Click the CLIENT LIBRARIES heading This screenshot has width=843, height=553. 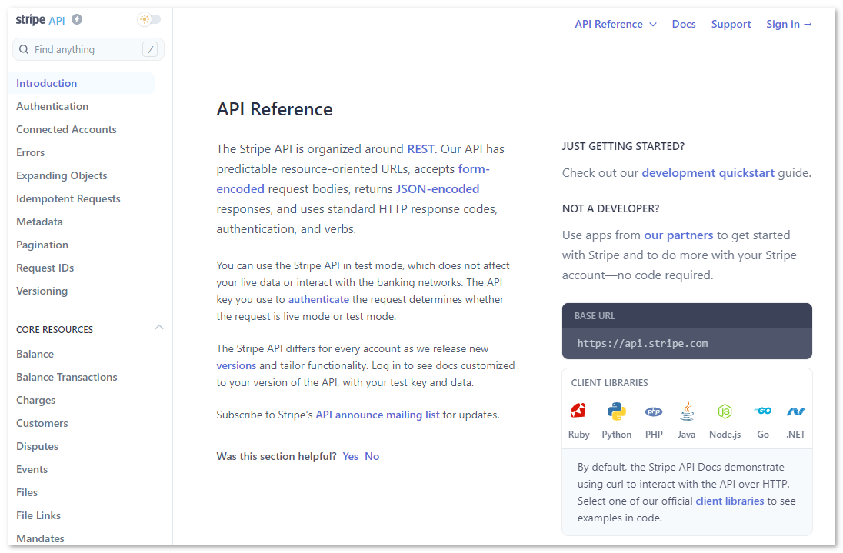(609, 383)
